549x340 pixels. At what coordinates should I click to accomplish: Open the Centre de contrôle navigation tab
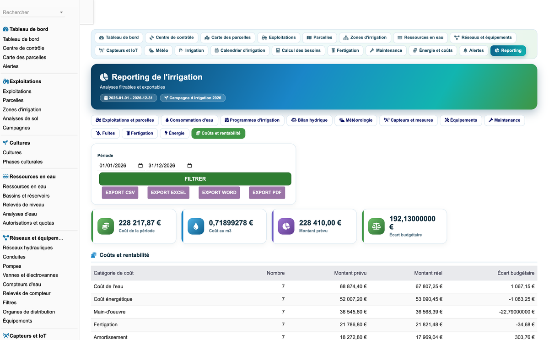(x=172, y=38)
